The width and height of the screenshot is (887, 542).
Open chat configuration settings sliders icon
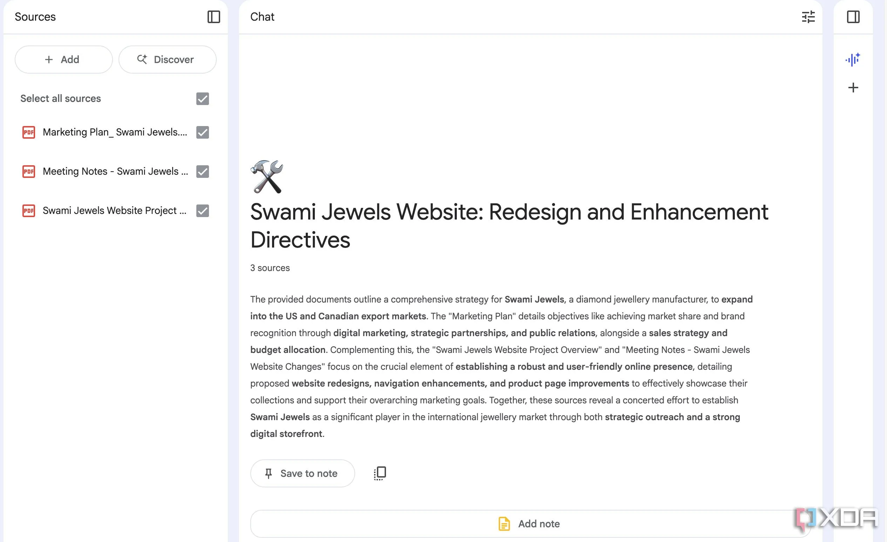click(808, 17)
